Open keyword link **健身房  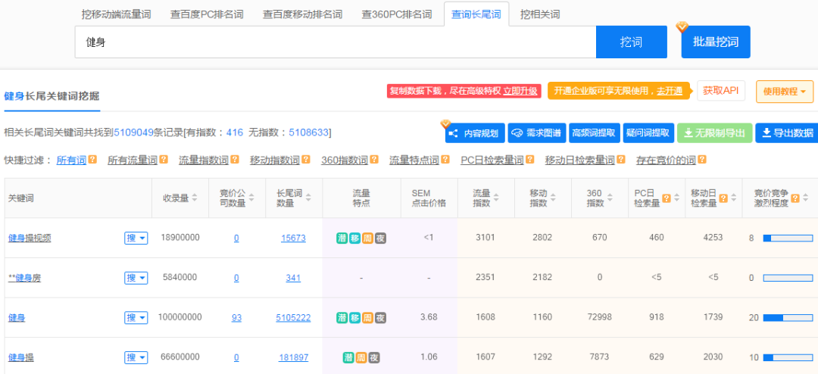tap(24, 278)
